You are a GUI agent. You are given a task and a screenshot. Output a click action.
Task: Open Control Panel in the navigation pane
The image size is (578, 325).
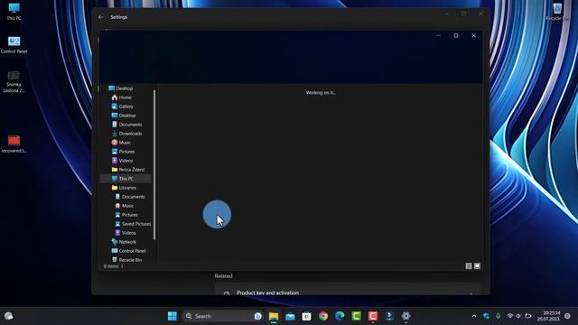tap(128, 251)
